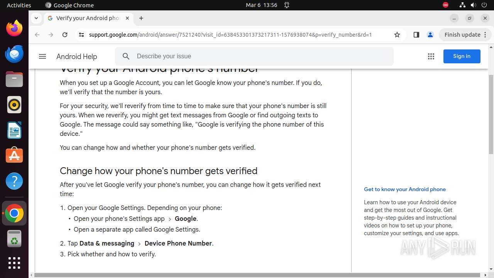Close the Verify your Android phone tab
This screenshot has width=494, height=278.
point(127,18)
